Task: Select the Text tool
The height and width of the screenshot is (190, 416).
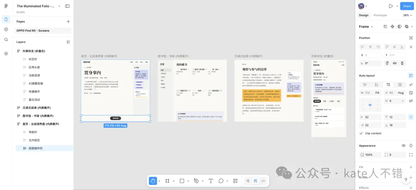Action: pos(211,181)
